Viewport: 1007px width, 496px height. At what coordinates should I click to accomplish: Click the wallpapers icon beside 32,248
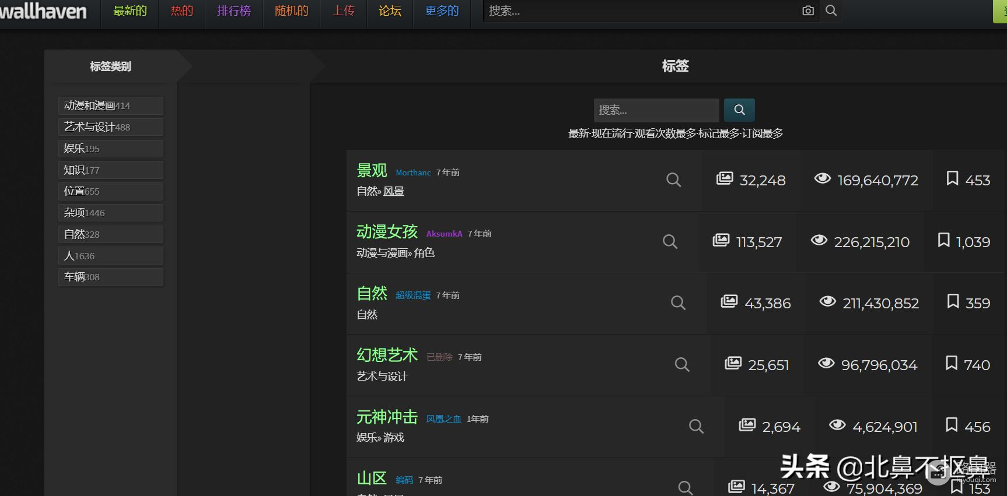[x=725, y=178]
